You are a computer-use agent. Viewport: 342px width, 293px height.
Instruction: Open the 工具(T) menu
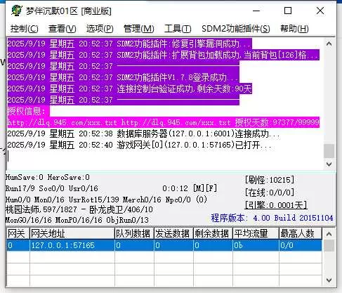click(178, 29)
